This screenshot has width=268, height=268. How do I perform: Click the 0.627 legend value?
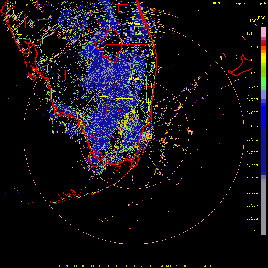(x=252, y=126)
